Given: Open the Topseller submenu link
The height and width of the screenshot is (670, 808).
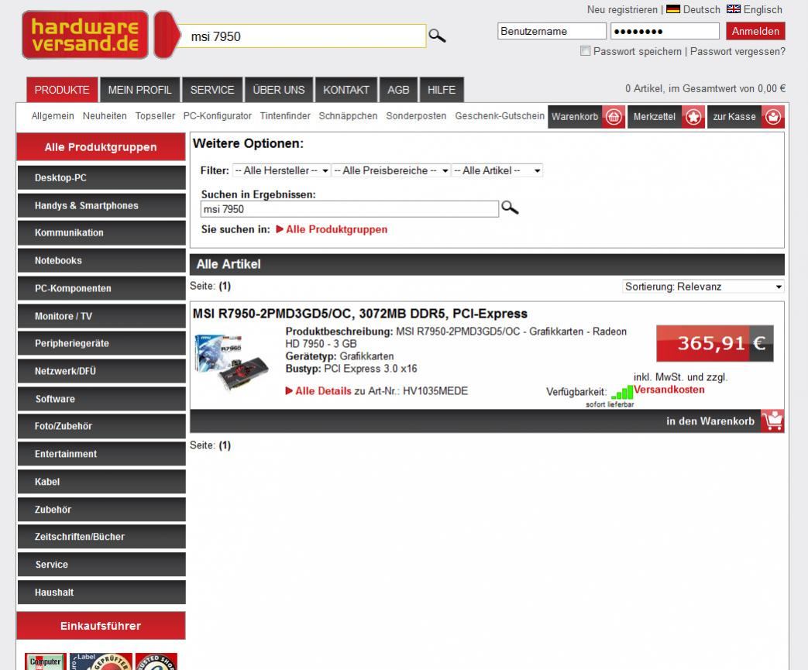Looking at the screenshot, I should point(155,116).
